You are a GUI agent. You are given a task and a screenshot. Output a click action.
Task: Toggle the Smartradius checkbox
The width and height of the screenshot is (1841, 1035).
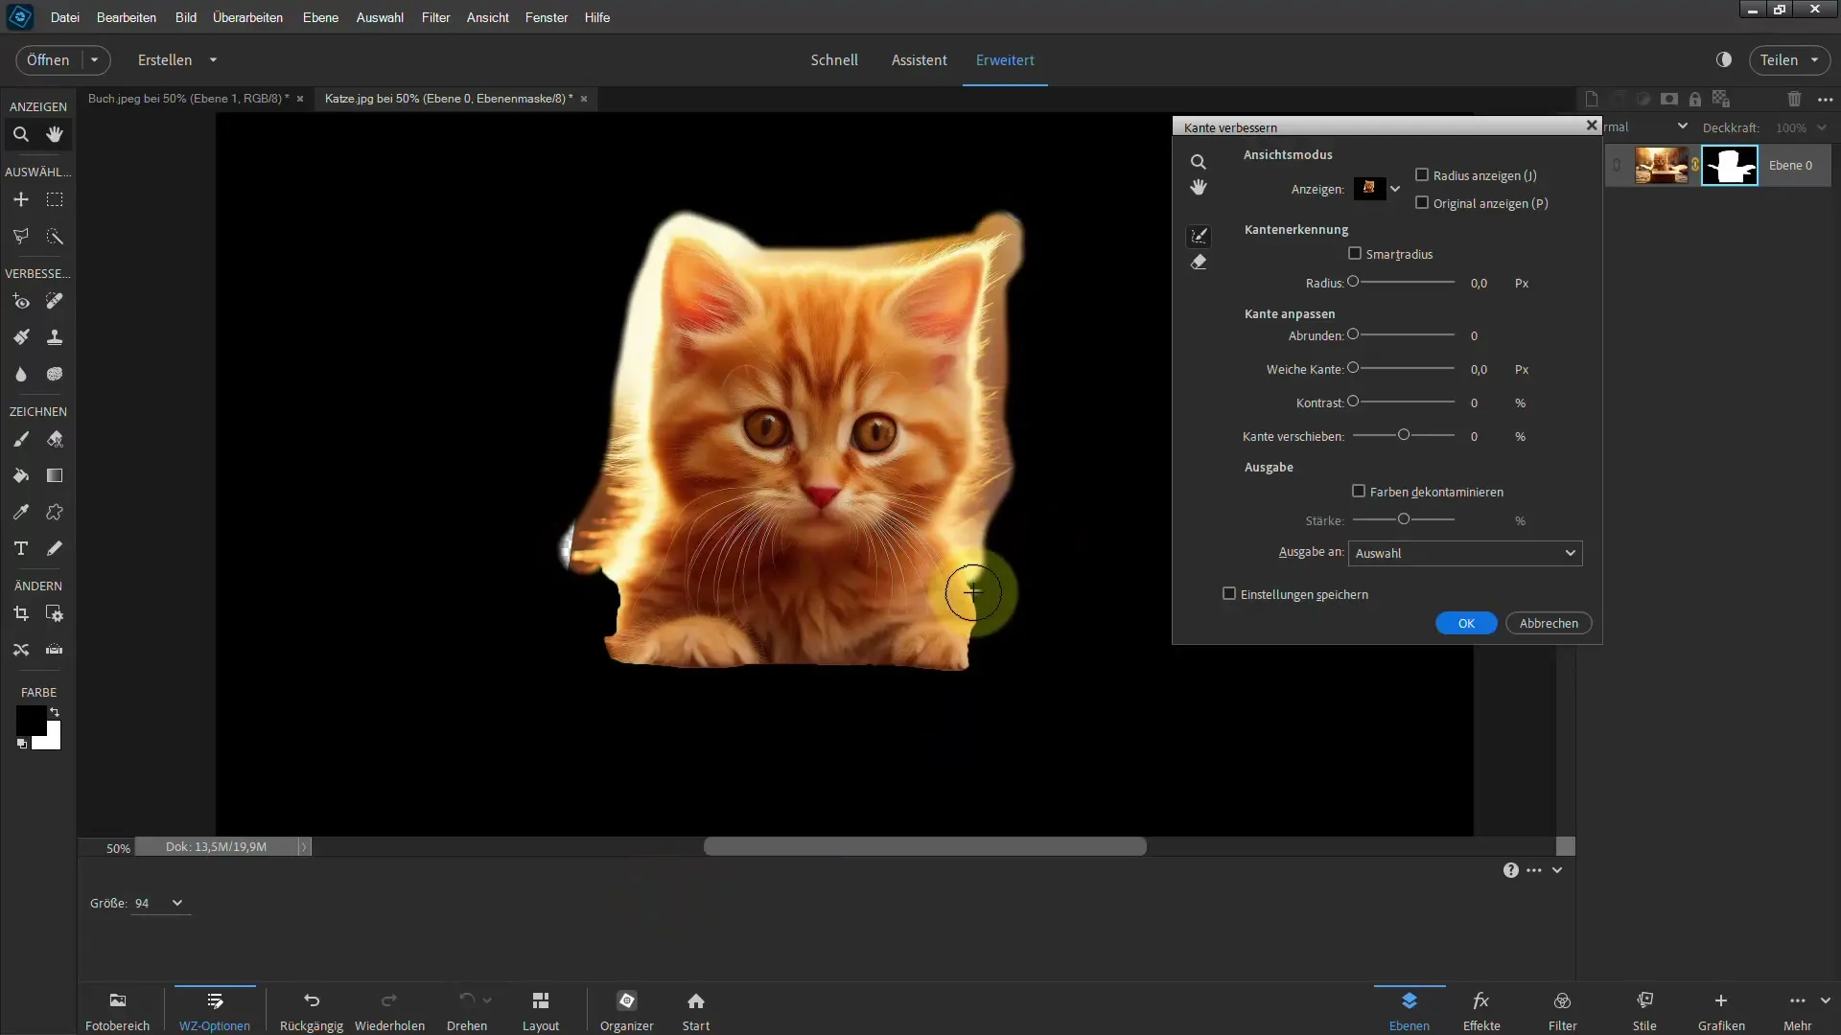[x=1355, y=254]
